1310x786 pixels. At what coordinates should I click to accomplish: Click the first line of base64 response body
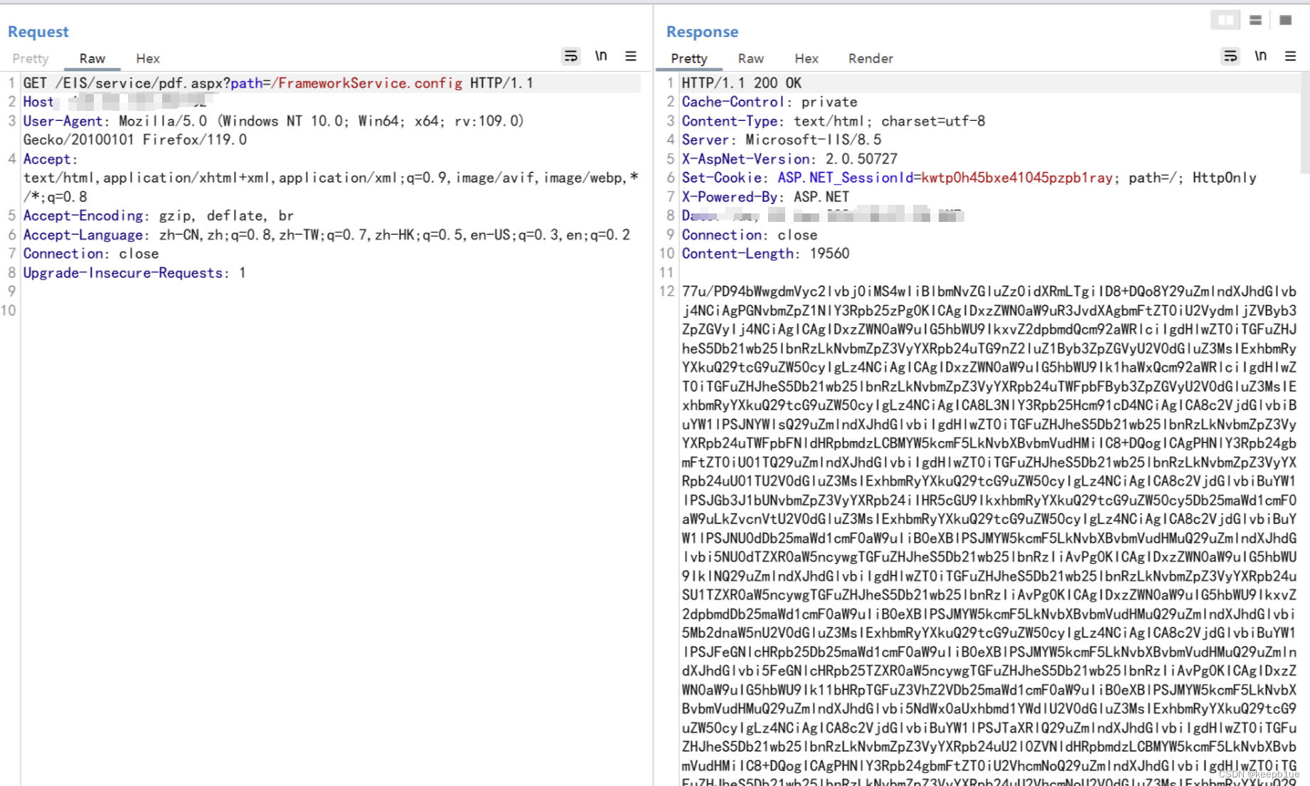pos(989,292)
